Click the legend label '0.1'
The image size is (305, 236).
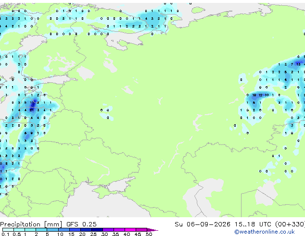click(5, 234)
